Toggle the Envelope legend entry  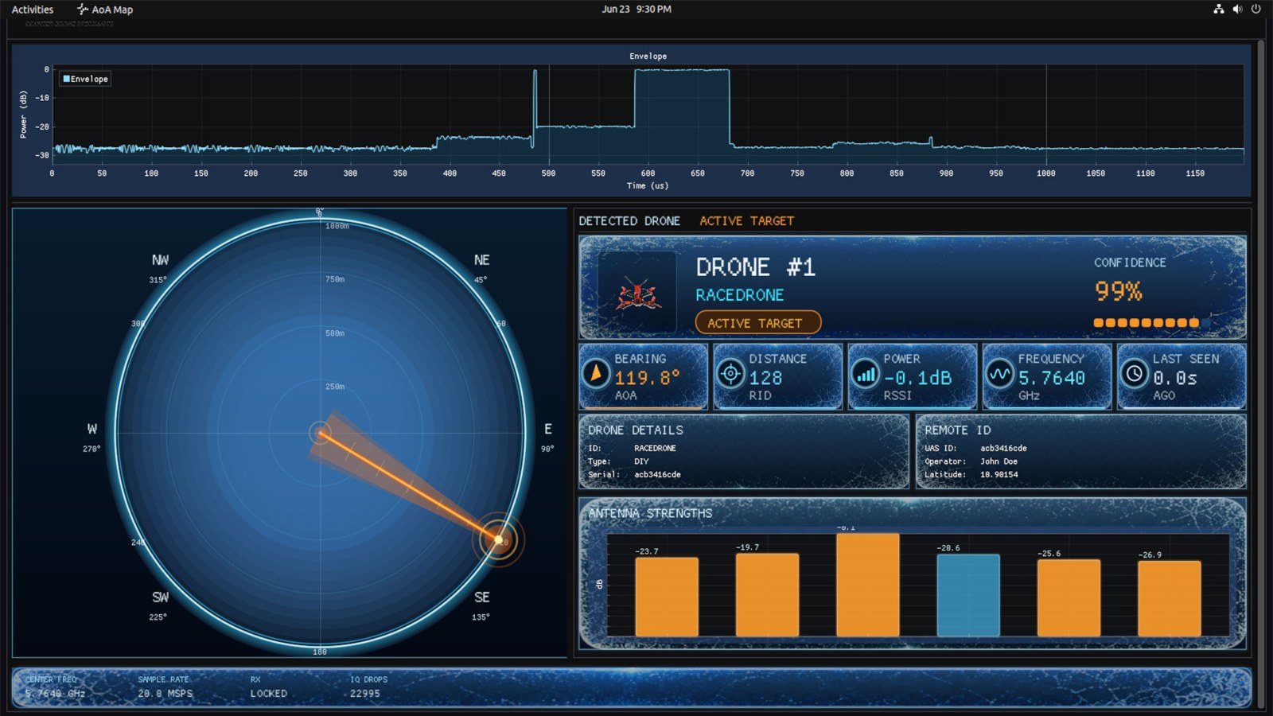pos(86,79)
